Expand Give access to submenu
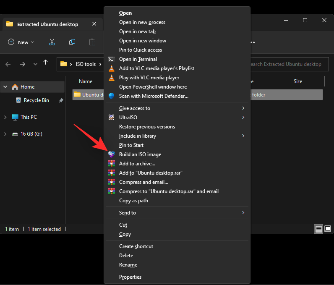This screenshot has width=334, height=285. coord(177,108)
